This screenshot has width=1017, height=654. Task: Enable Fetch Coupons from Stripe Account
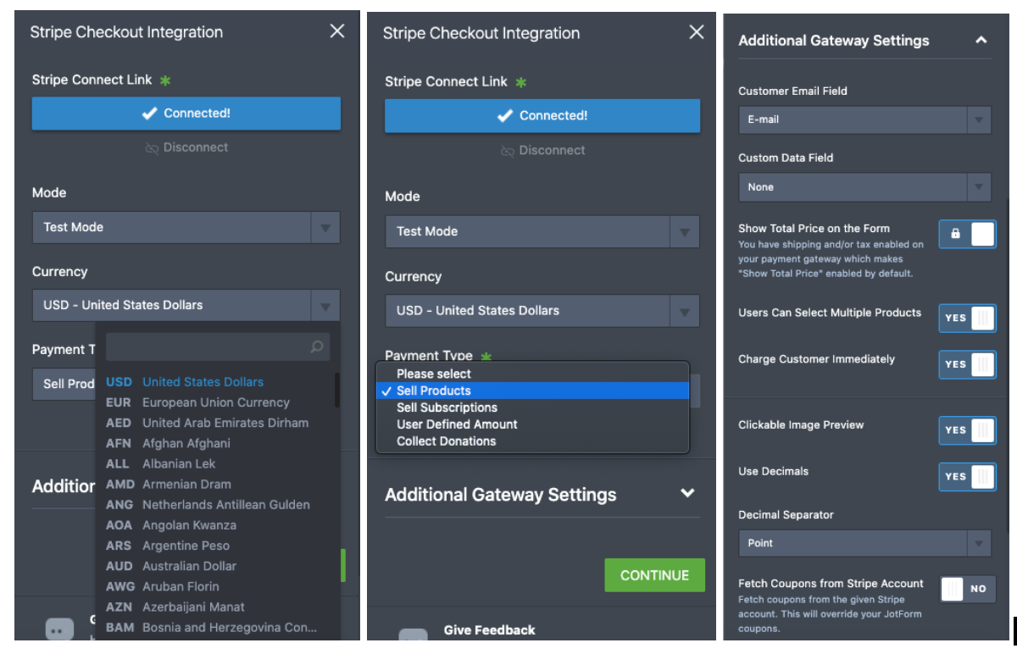pos(967,589)
